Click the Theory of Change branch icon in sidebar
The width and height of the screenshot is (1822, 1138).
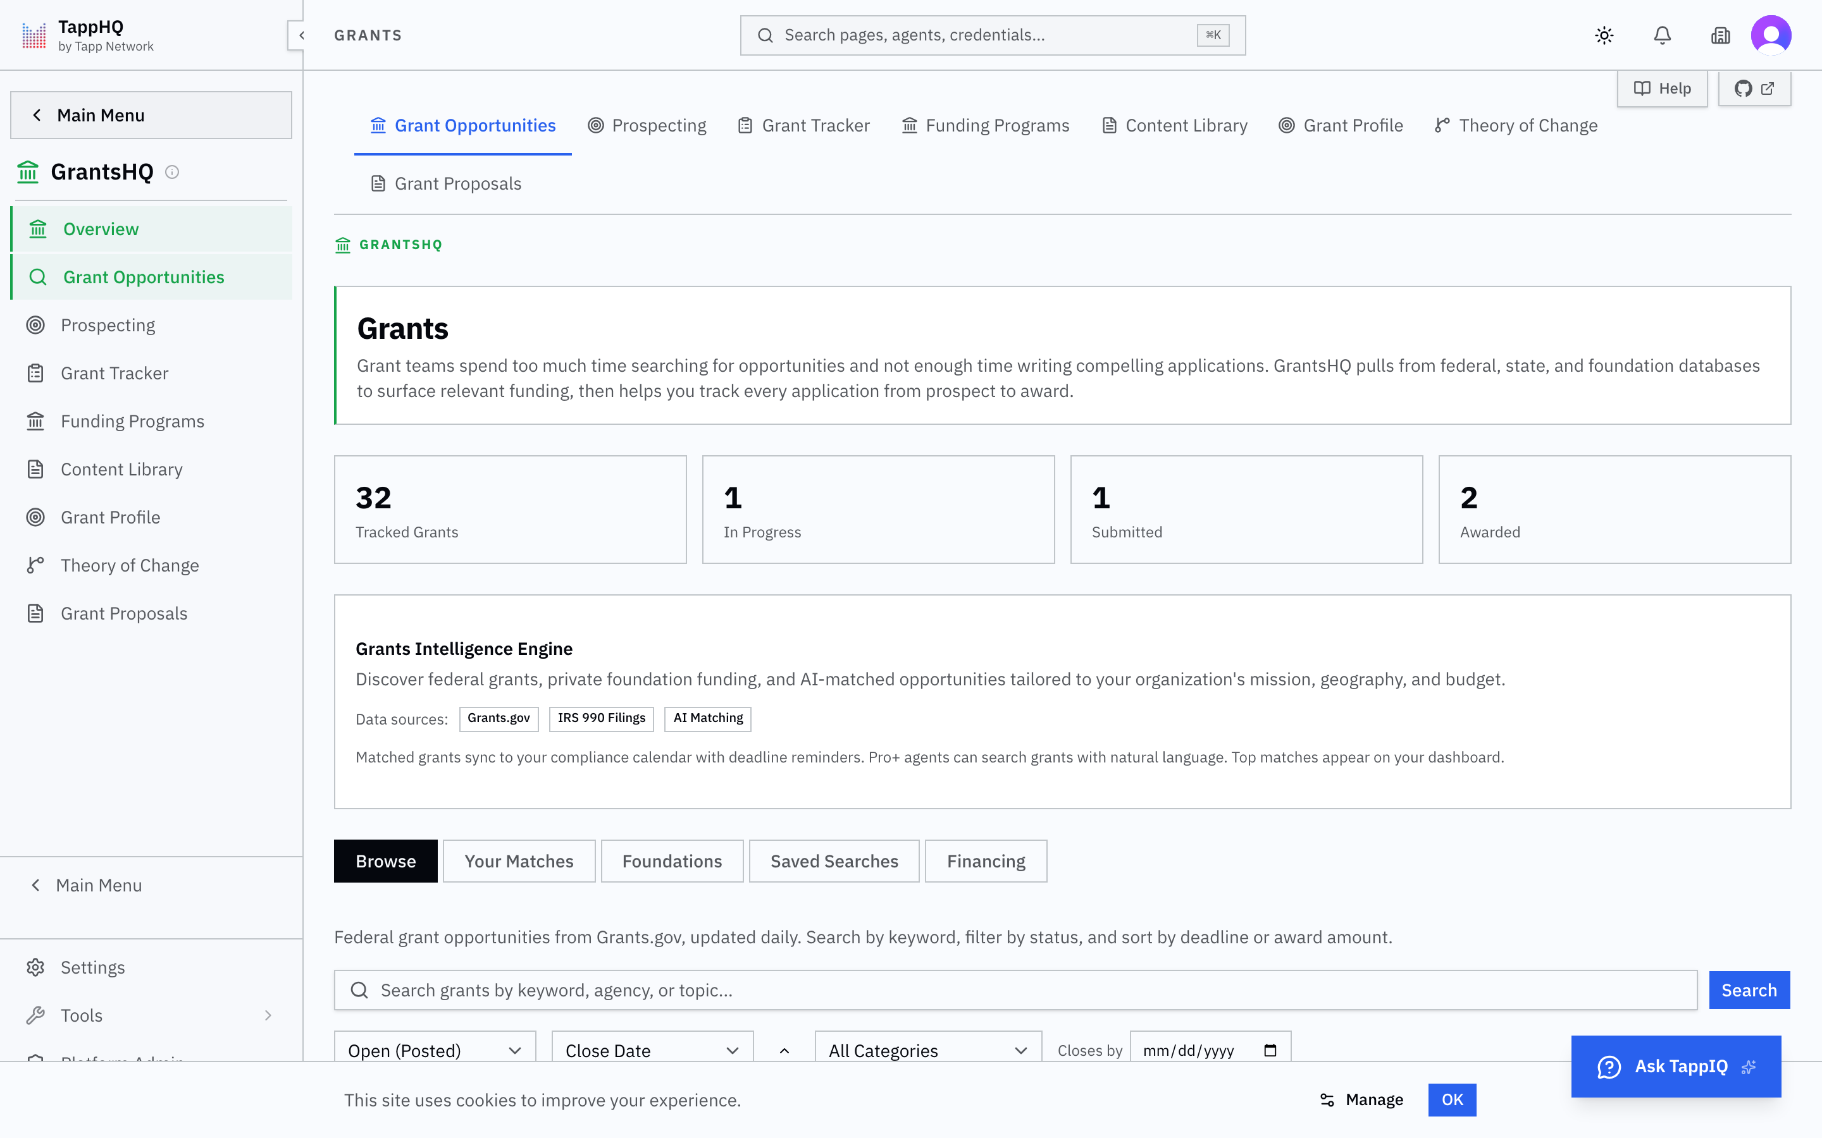(35, 565)
